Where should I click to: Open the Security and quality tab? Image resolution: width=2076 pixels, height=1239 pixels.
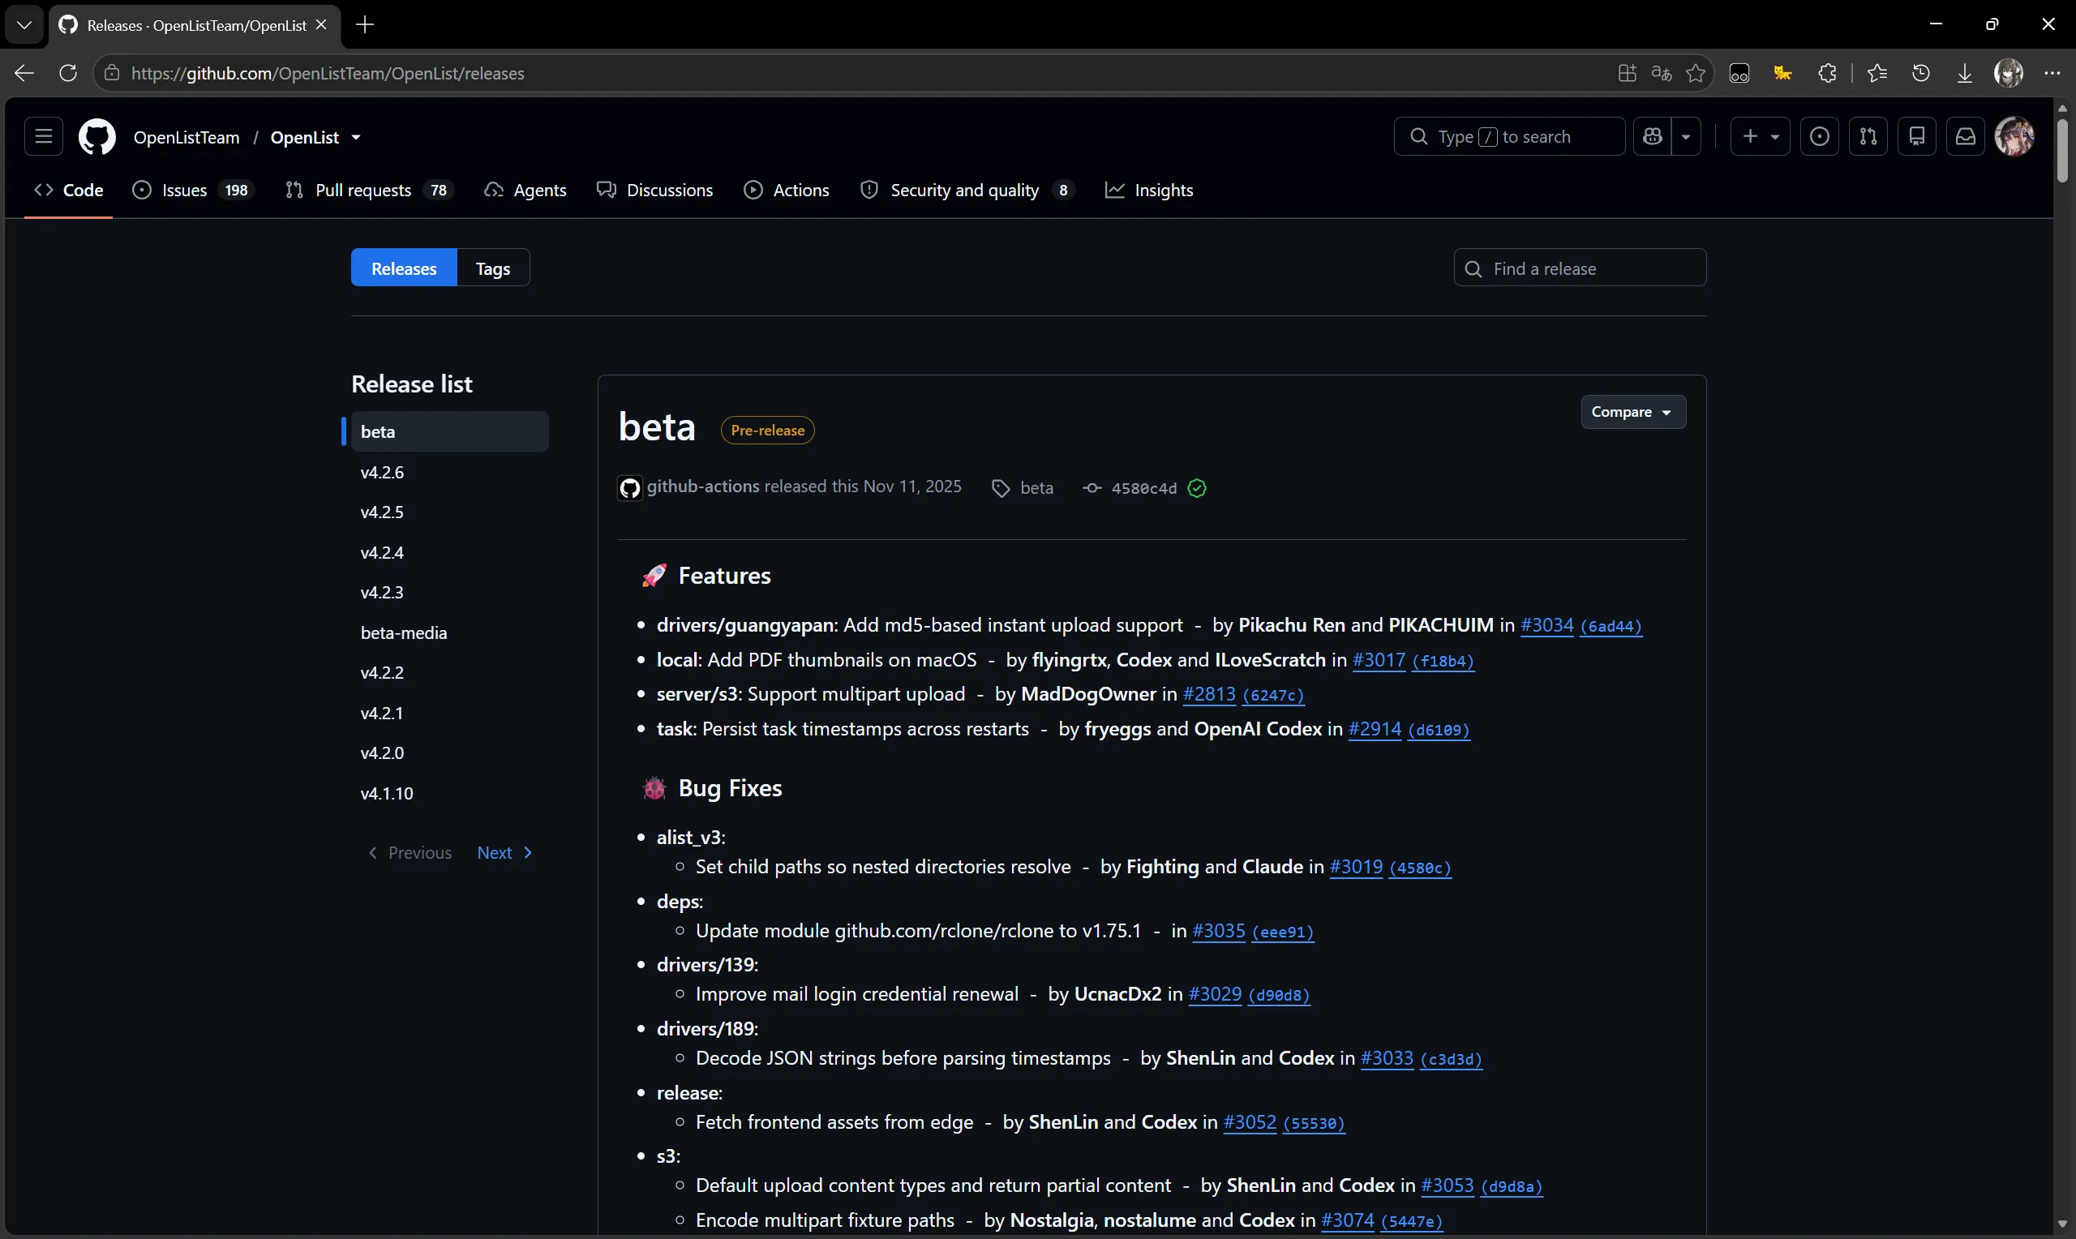click(967, 191)
